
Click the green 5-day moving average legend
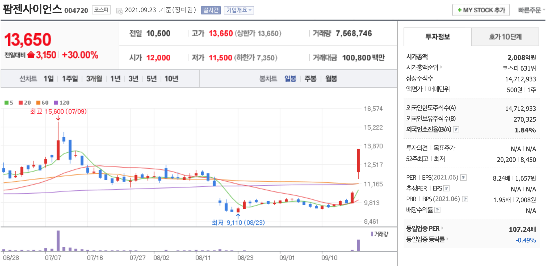coord(9,103)
